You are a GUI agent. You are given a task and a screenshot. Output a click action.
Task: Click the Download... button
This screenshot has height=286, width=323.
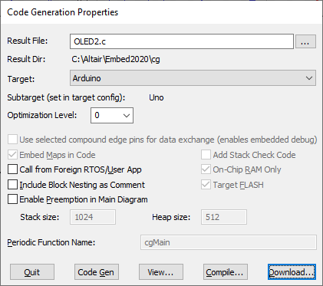pos(292,272)
